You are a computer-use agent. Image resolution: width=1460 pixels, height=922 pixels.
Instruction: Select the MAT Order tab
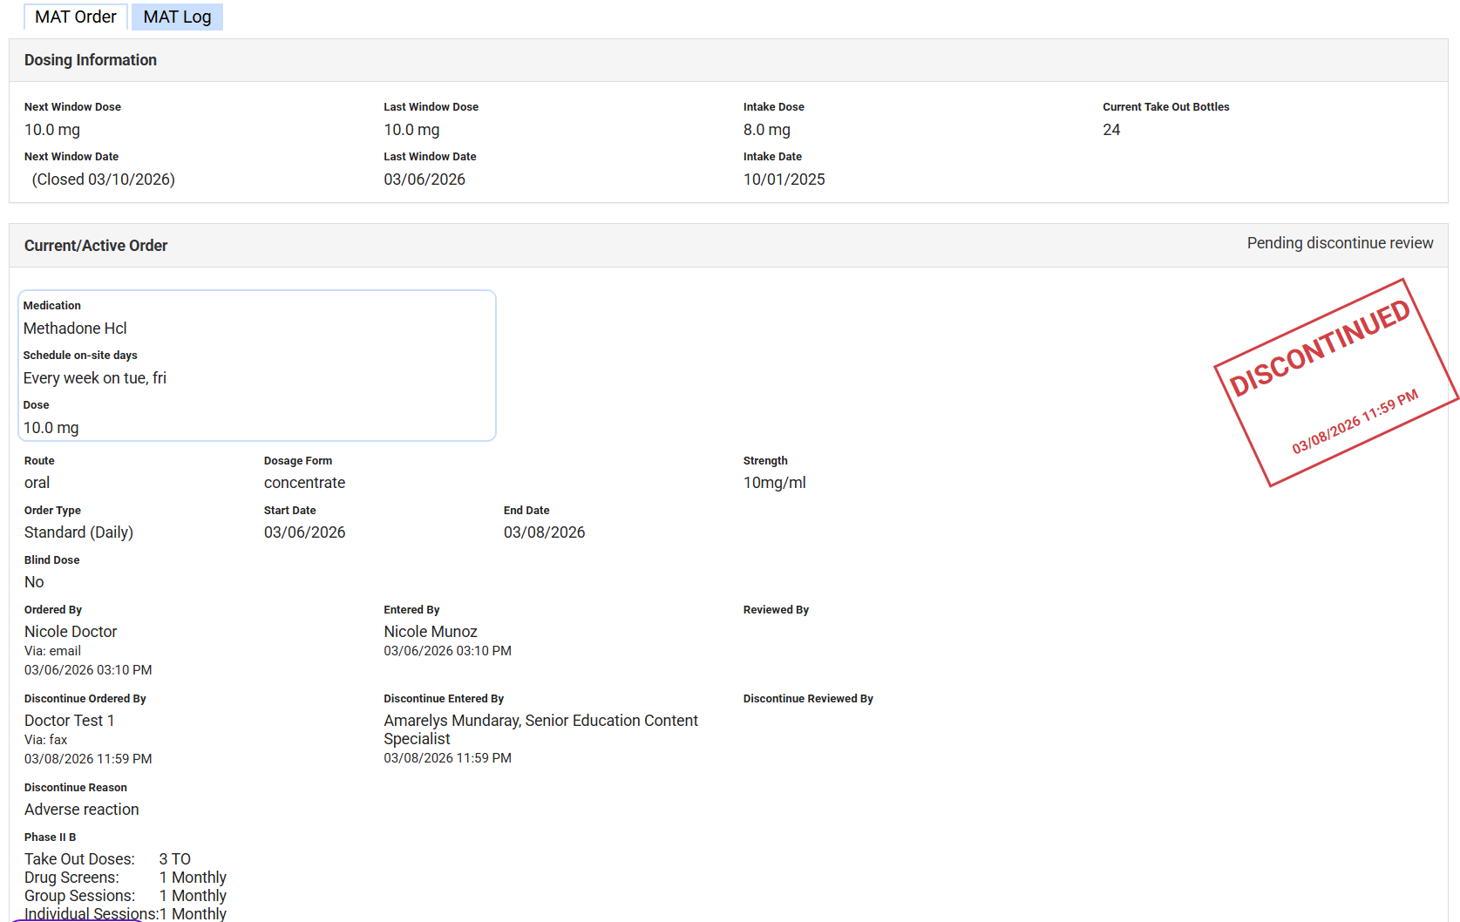tap(76, 17)
